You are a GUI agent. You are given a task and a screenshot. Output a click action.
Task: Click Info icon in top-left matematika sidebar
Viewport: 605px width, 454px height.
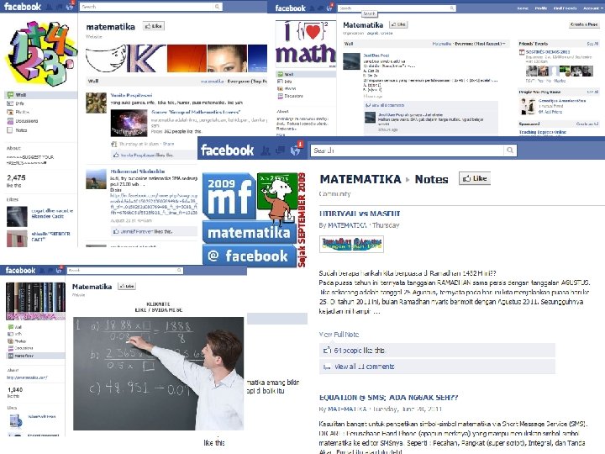click(10, 103)
